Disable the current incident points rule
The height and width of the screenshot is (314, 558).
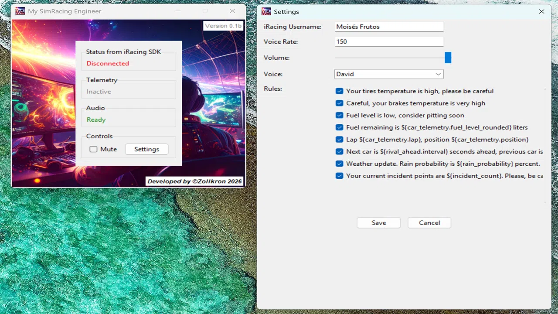point(339,176)
